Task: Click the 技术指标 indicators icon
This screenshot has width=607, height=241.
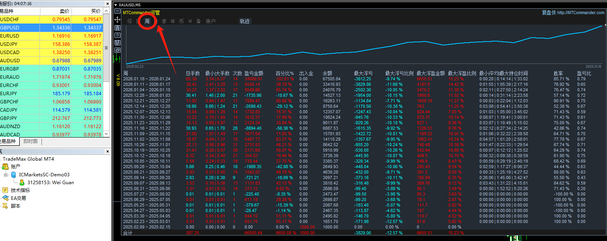Action: coord(5,190)
